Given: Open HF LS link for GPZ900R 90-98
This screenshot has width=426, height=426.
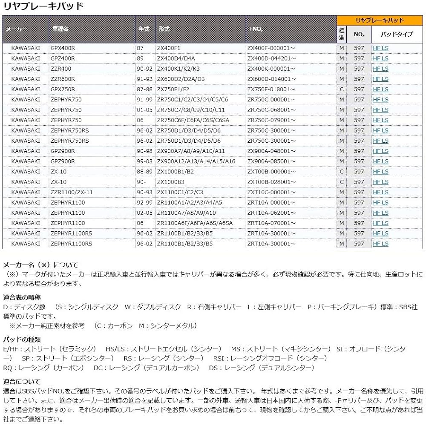Looking at the screenshot, I should click(x=380, y=151).
